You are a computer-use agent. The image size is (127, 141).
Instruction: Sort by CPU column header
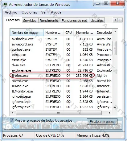(68, 33)
